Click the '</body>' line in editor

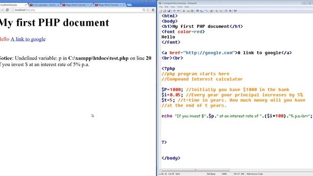[x=171, y=158]
